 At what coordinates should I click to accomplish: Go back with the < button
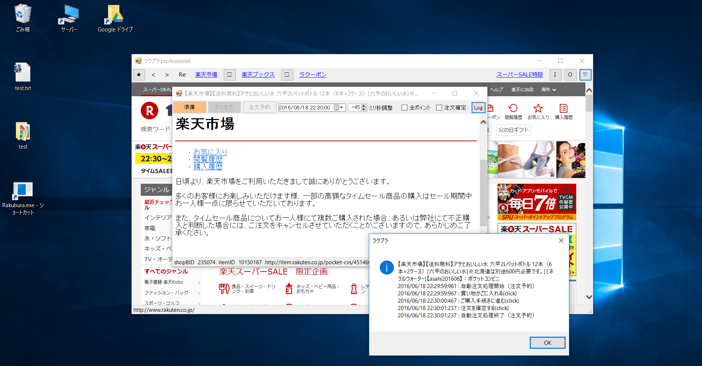pyautogui.click(x=153, y=75)
